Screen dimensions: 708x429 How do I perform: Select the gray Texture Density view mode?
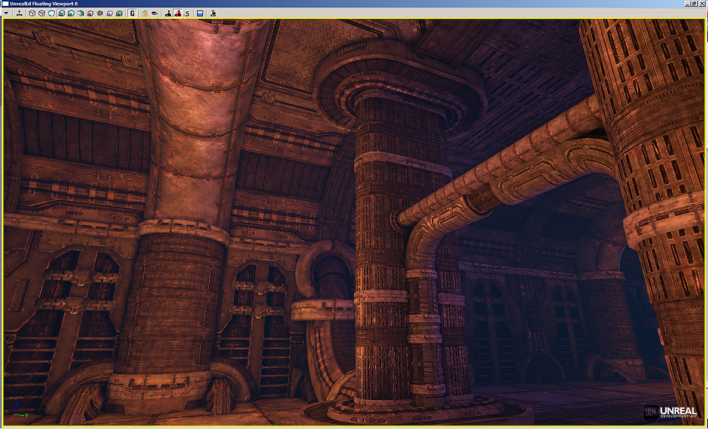tap(100, 13)
